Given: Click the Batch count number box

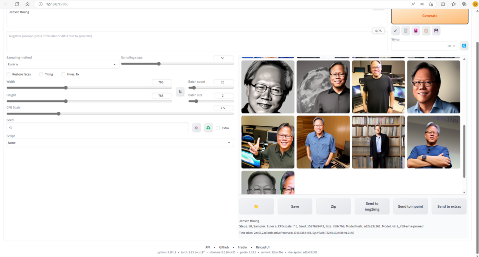Looking at the screenshot, I should [223, 82].
